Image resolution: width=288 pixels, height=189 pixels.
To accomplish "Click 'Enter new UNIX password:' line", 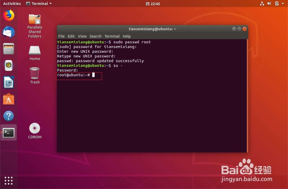I will click(x=85, y=51).
